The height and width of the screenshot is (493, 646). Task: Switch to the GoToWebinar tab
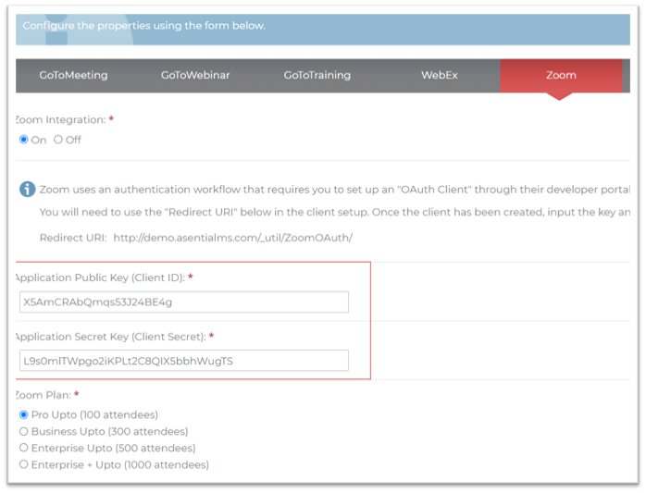[x=195, y=75]
